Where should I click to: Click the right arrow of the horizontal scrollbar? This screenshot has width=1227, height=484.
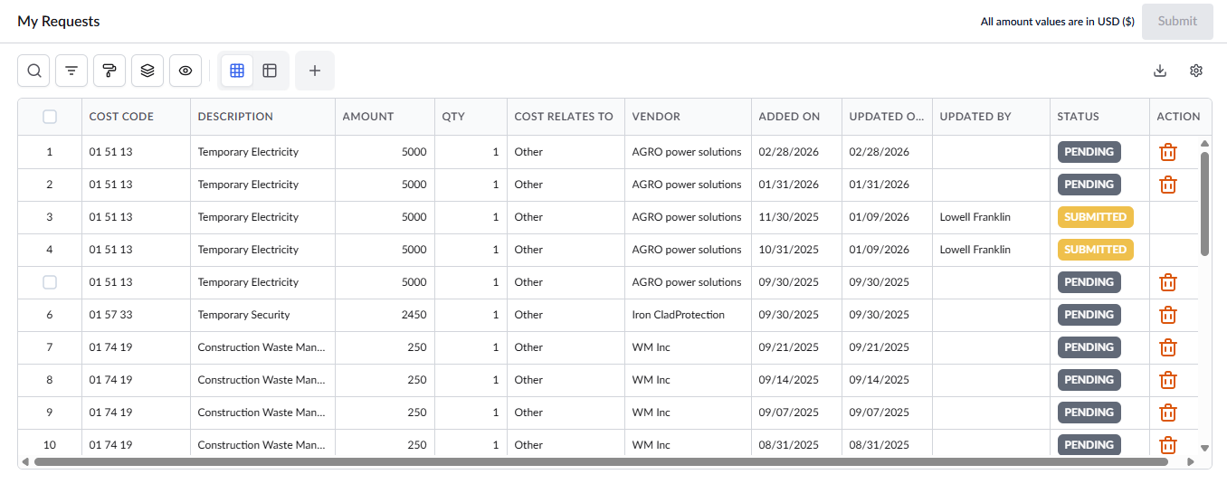(1190, 461)
